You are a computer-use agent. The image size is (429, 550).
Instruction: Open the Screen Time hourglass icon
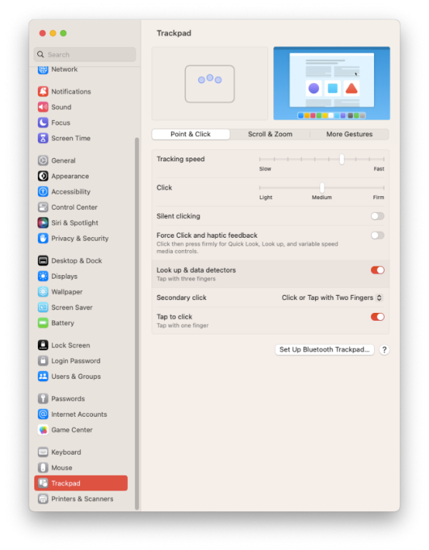(x=43, y=138)
